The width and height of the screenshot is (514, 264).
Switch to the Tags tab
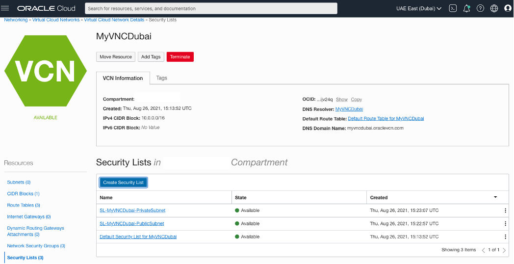tap(162, 78)
